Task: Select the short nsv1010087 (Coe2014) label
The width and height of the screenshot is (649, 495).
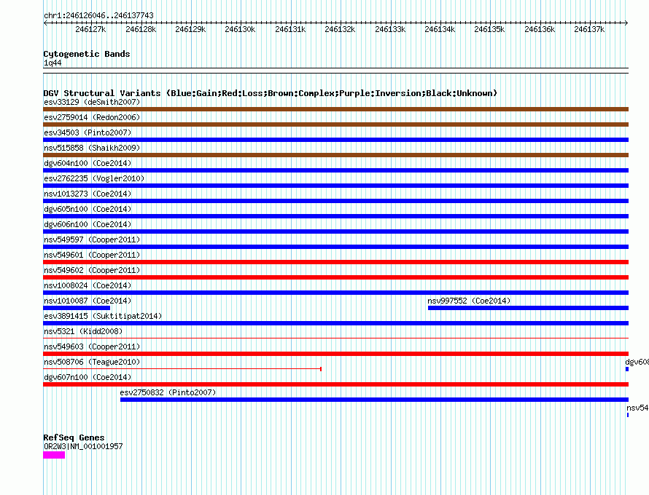Action: (88, 301)
